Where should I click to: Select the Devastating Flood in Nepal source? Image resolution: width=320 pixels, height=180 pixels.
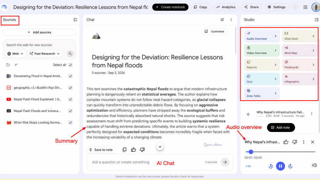point(38,76)
